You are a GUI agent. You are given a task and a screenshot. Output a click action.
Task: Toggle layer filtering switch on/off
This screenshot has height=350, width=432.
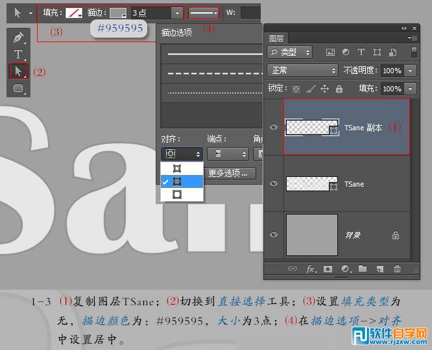414,52
